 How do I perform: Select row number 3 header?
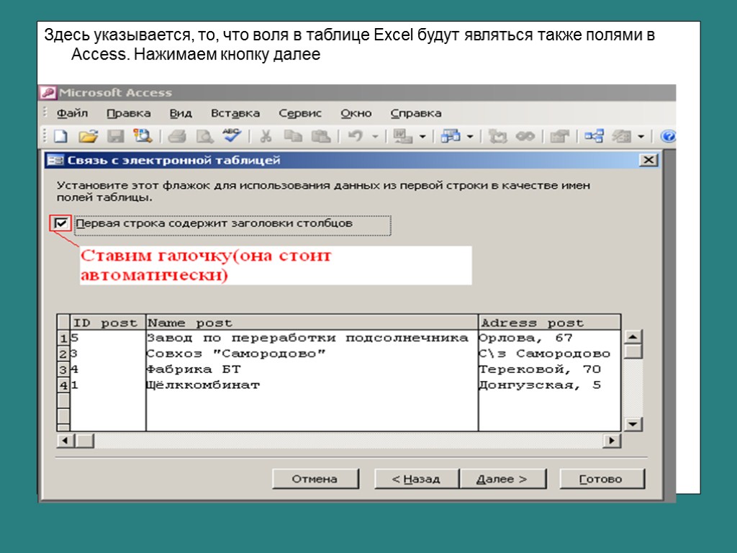[63, 369]
